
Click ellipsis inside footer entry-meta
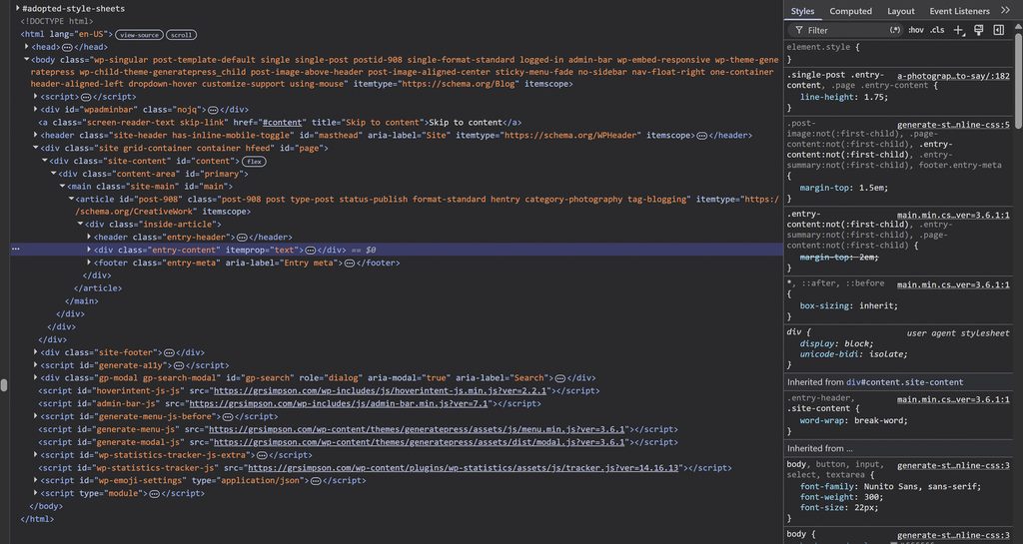349,263
